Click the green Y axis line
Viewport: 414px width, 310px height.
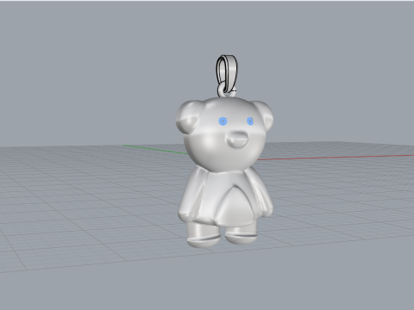[156, 150]
